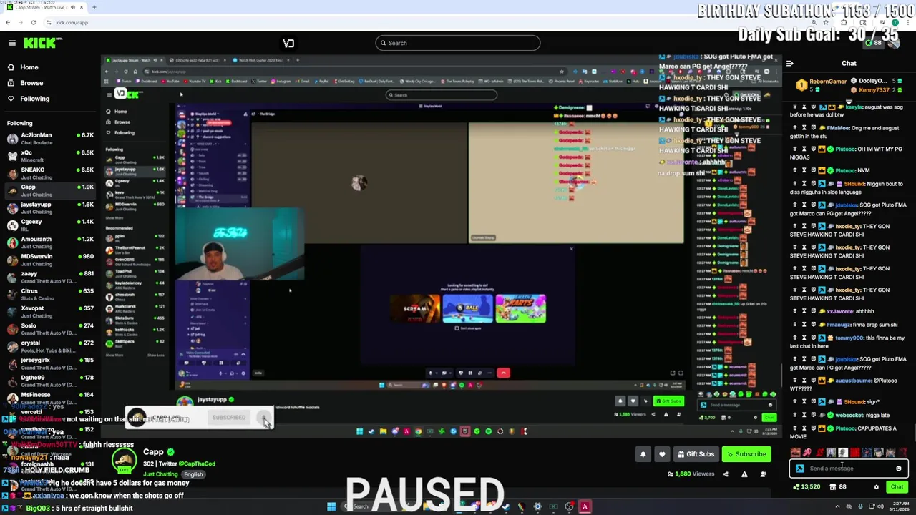
Task: Click the person icon beside report
Action: [763, 474]
